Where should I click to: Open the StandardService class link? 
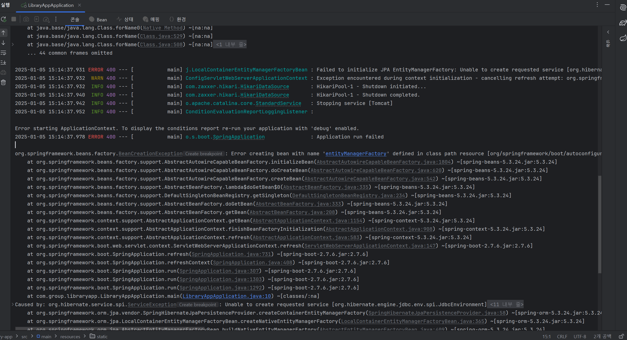pyautogui.click(x=278, y=103)
